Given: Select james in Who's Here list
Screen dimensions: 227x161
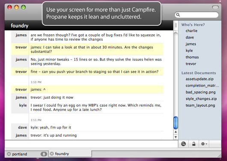Looking at the screenshot, I should 191,44.
